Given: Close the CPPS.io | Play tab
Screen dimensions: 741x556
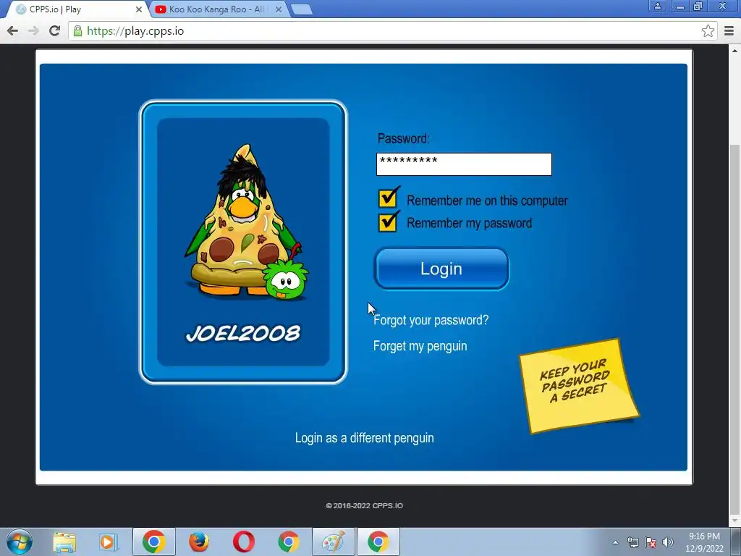Looking at the screenshot, I should tap(138, 9).
